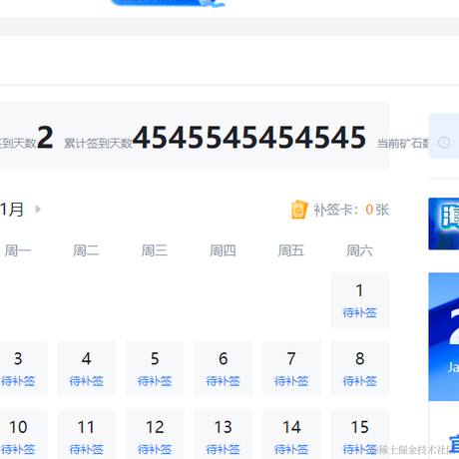Click 待补签 link on day 13
This screenshot has height=459, width=459.
pos(224,449)
